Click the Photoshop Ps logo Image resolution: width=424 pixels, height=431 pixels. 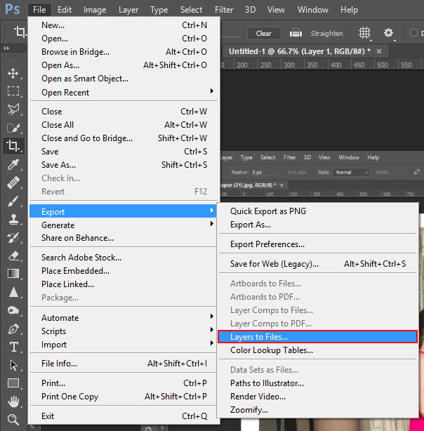(13, 9)
